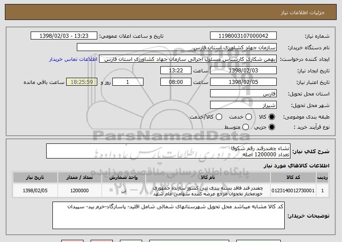Click the sugar beet product name cell
The width and height of the screenshot is (342, 242).
click(208, 190)
